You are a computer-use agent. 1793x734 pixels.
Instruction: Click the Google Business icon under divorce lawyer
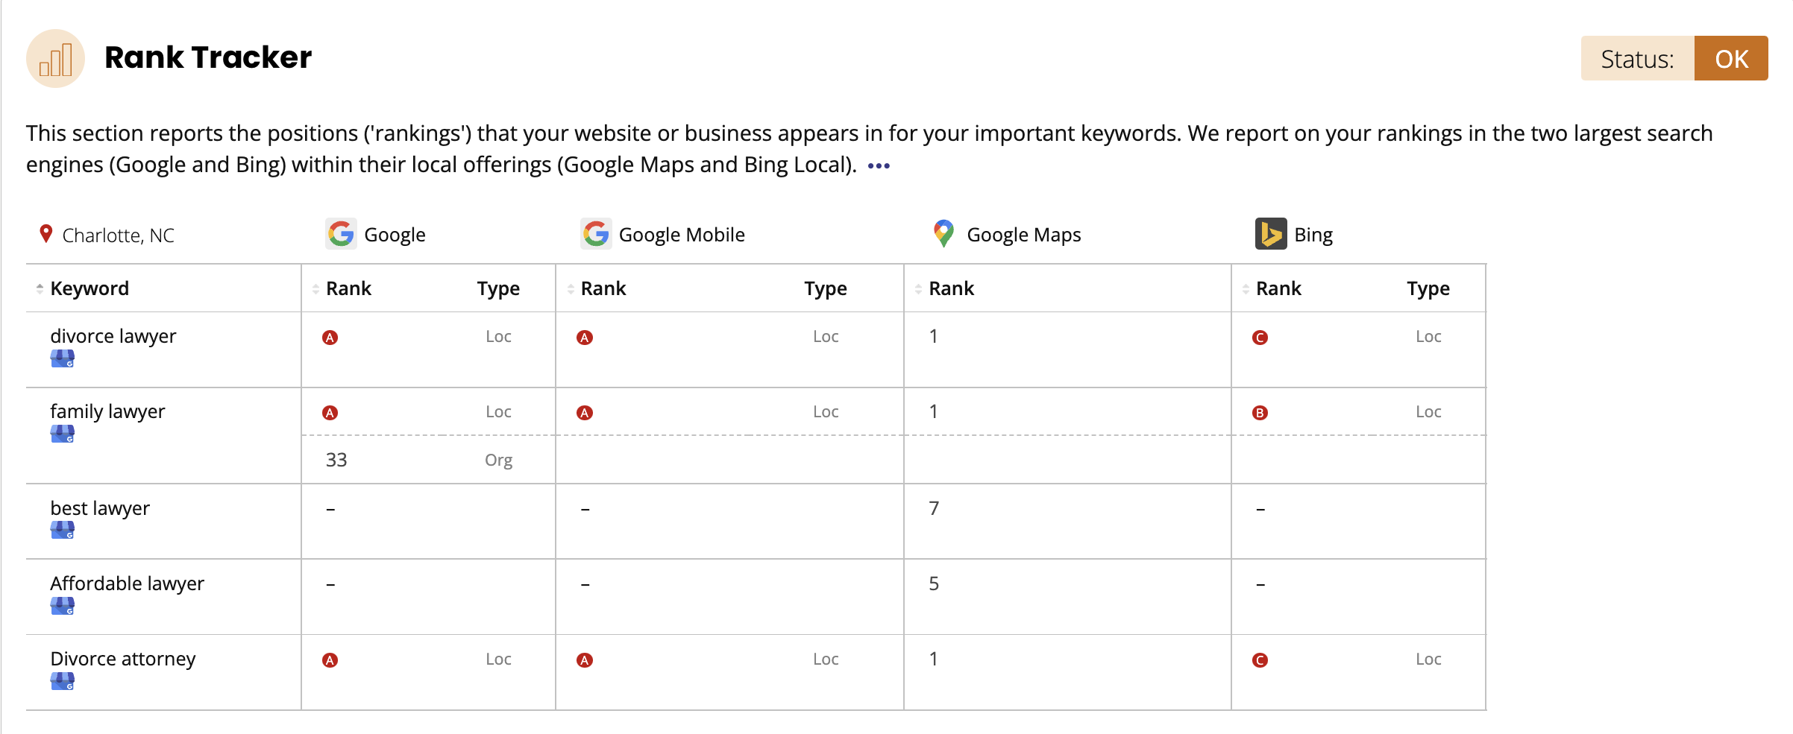pyautogui.click(x=63, y=359)
